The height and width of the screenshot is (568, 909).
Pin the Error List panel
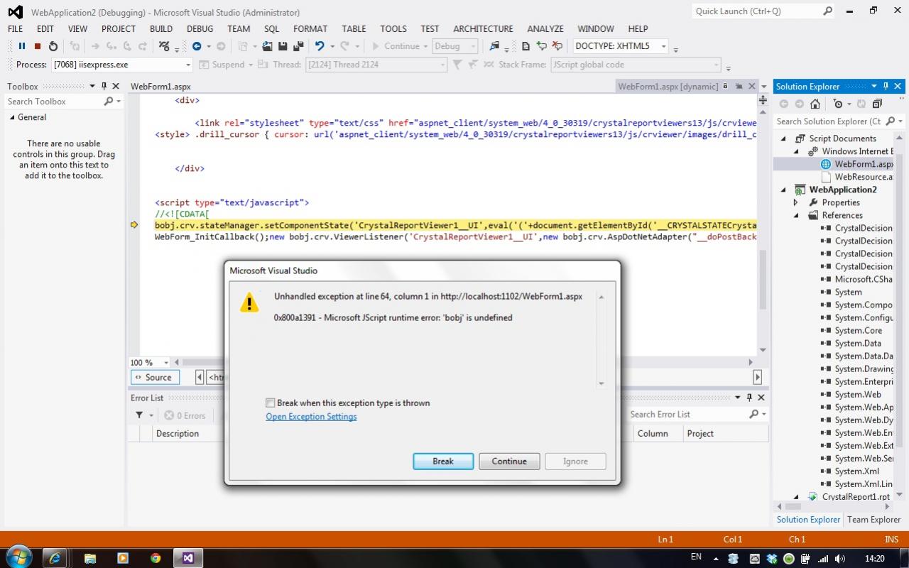pos(749,398)
